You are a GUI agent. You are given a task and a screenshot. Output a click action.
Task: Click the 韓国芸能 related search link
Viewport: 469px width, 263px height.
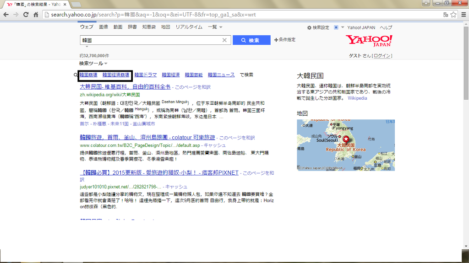point(194,75)
